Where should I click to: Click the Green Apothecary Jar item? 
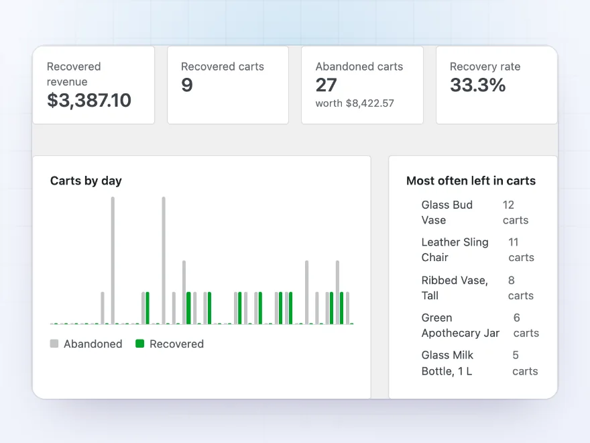pos(461,326)
